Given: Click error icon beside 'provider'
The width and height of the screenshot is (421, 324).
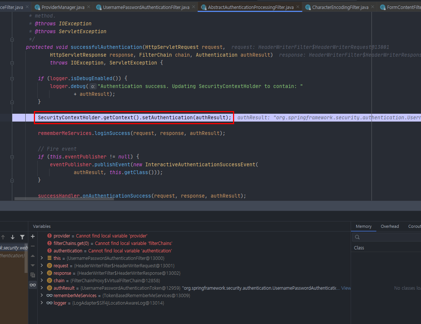Looking at the screenshot, I should (50, 236).
